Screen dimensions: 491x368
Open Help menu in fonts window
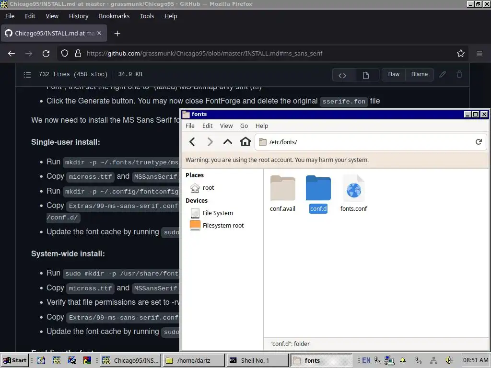click(x=262, y=126)
